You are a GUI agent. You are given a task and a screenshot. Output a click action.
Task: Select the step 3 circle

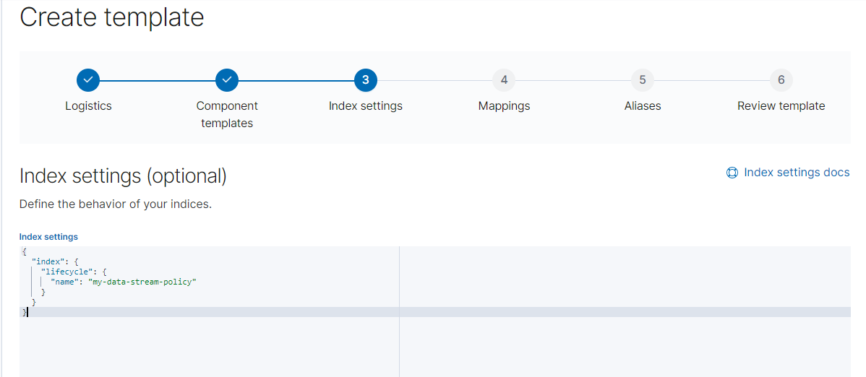point(365,80)
